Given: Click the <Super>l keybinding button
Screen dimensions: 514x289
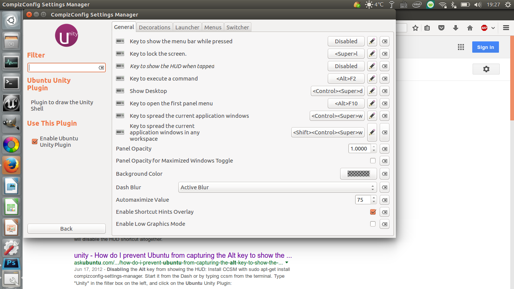Looking at the screenshot, I should (x=346, y=54).
